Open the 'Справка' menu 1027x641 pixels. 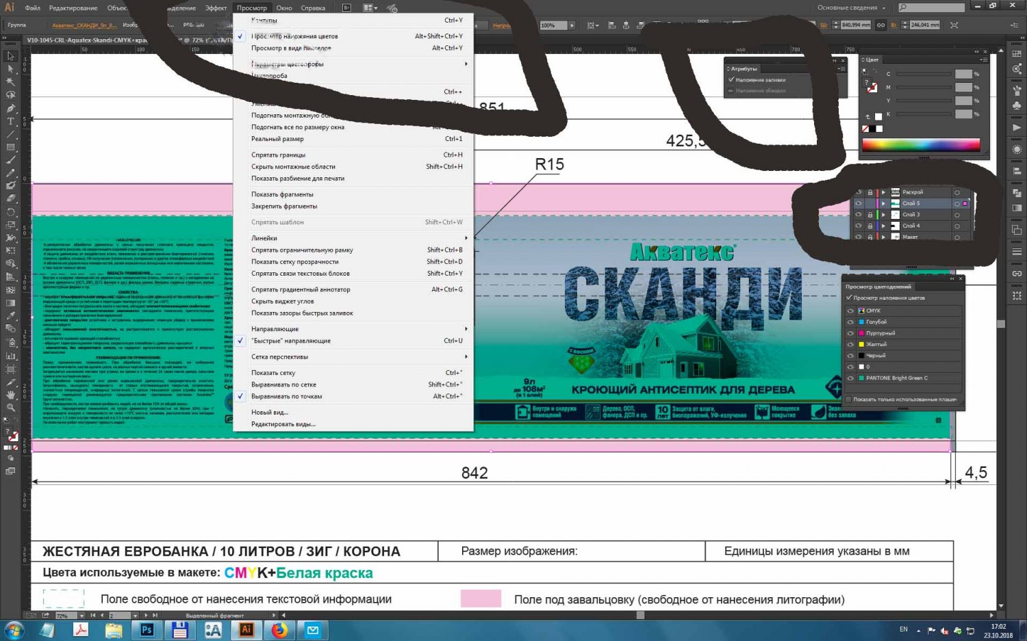click(313, 8)
